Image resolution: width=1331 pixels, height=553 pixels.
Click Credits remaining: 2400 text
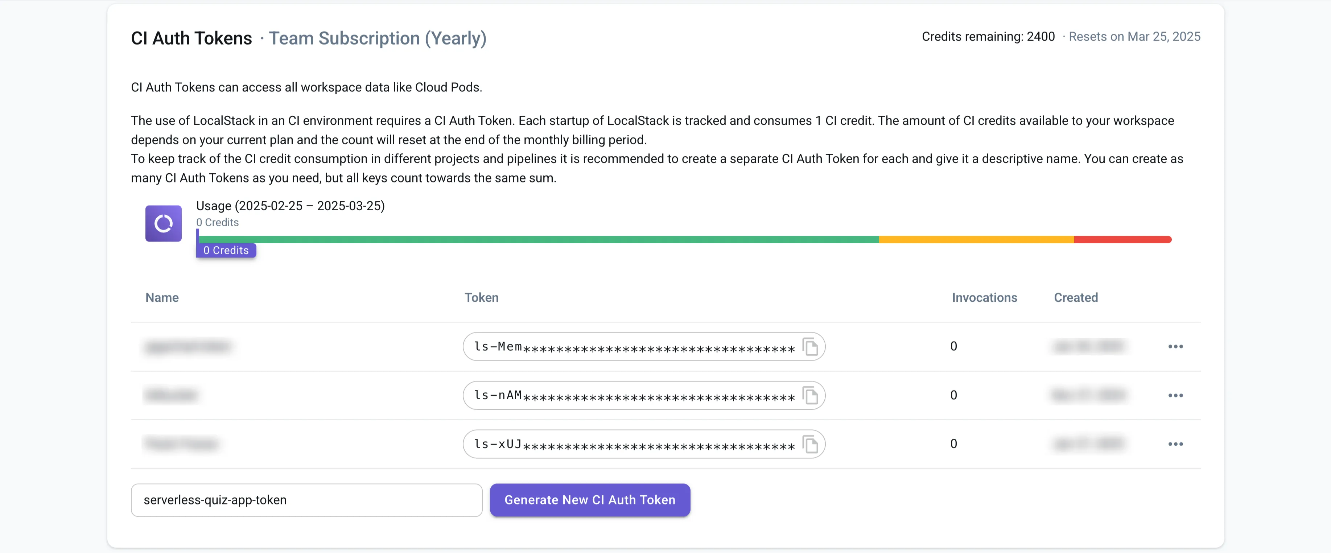click(x=988, y=37)
